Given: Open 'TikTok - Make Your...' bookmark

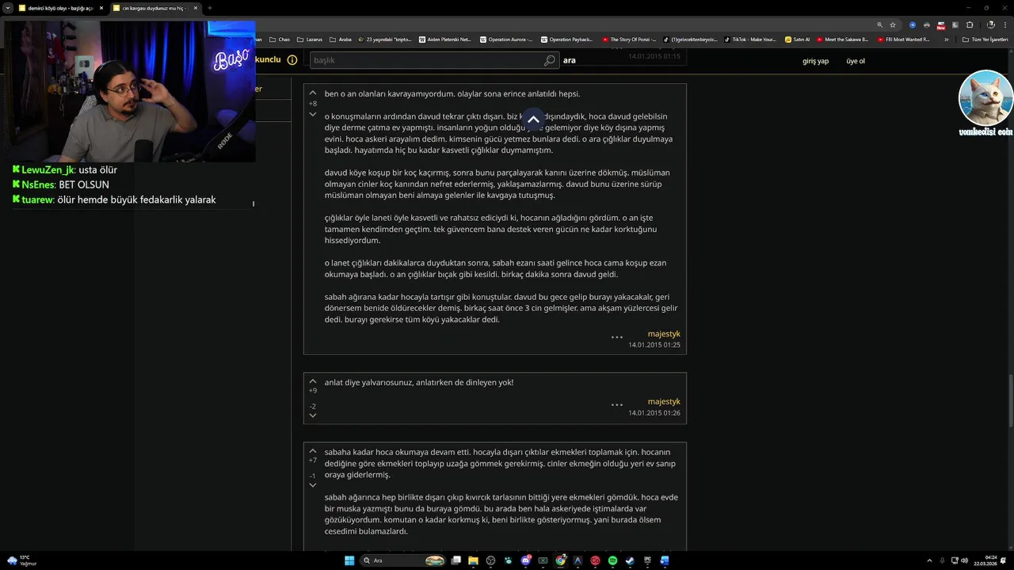Looking at the screenshot, I should 750,40.
